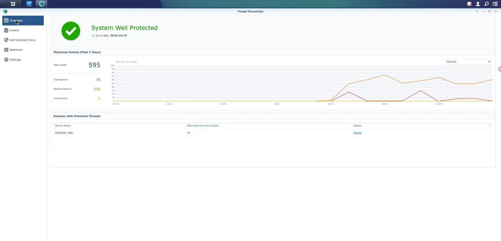Screen dimensions: 501x241
Task: Click the 10/24 date label on chart
Action: click(438, 104)
